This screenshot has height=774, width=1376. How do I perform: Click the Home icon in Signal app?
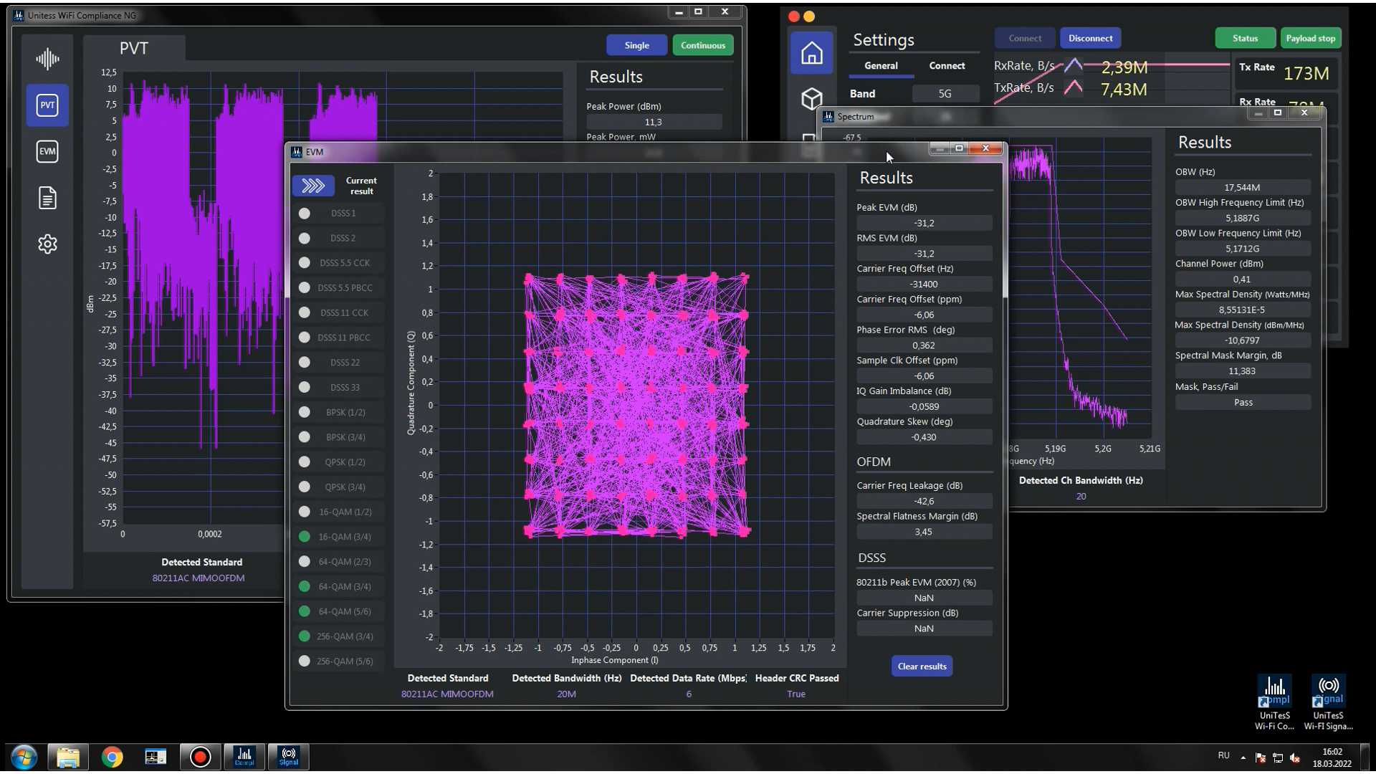click(x=811, y=53)
